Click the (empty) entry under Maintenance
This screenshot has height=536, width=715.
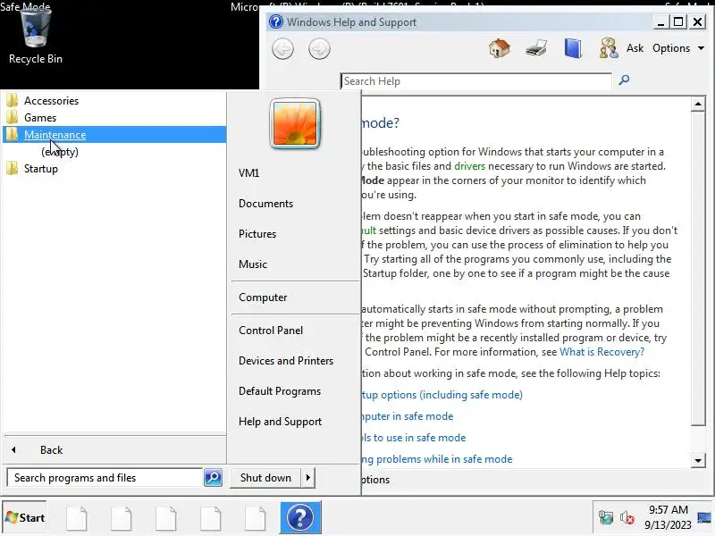coord(60,152)
